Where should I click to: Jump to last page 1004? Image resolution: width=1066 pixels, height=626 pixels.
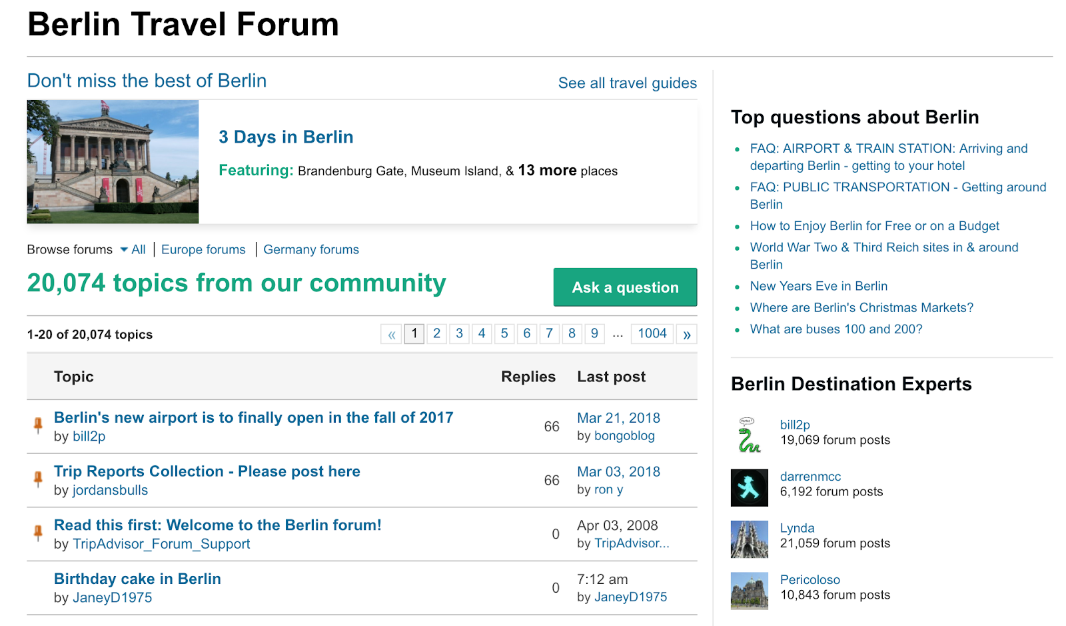click(x=652, y=333)
